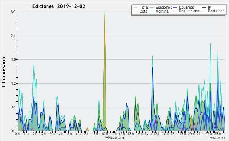Click the green Ediciones legend color line
Image resolution: width=229 pixels, height=141 pixels.
tap(152, 7)
